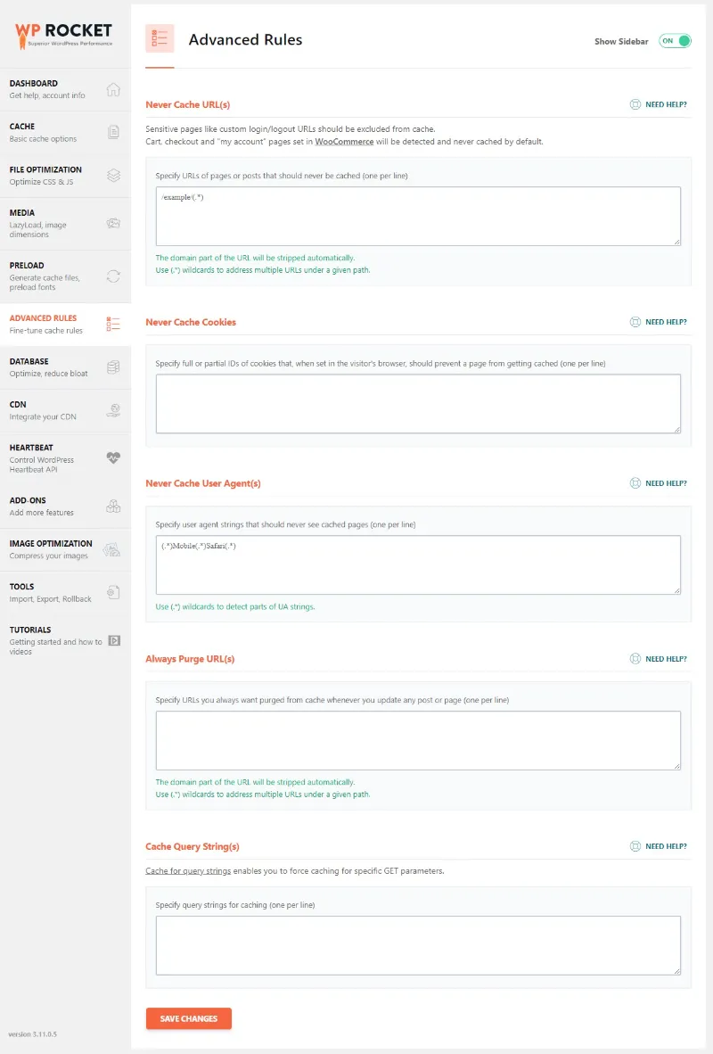The height and width of the screenshot is (1054, 713).
Task: Select the Cache options page icon
Action: point(113,133)
